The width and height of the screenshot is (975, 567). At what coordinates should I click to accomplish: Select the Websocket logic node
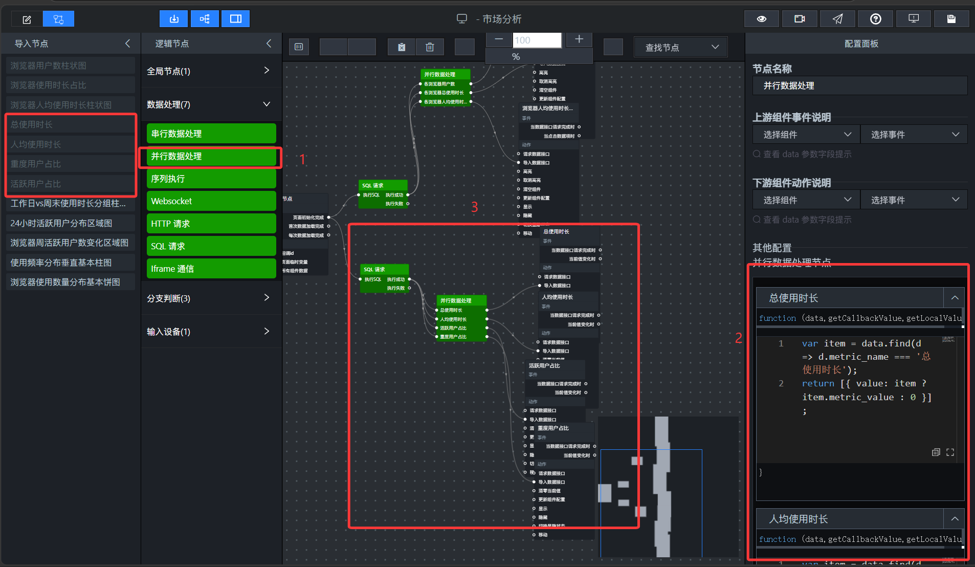[211, 201]
